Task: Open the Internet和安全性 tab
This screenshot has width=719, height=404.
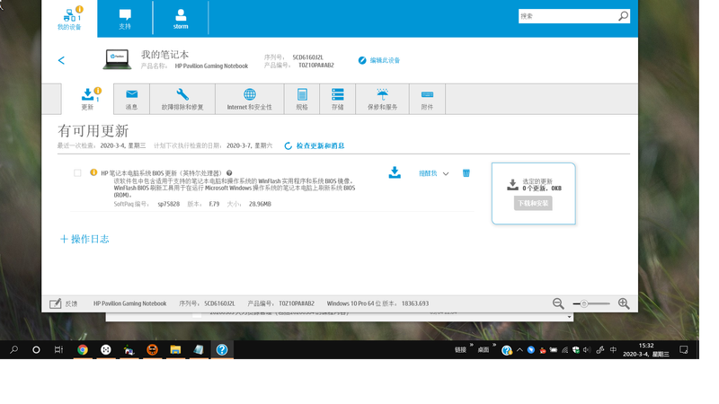Action: 249,99
